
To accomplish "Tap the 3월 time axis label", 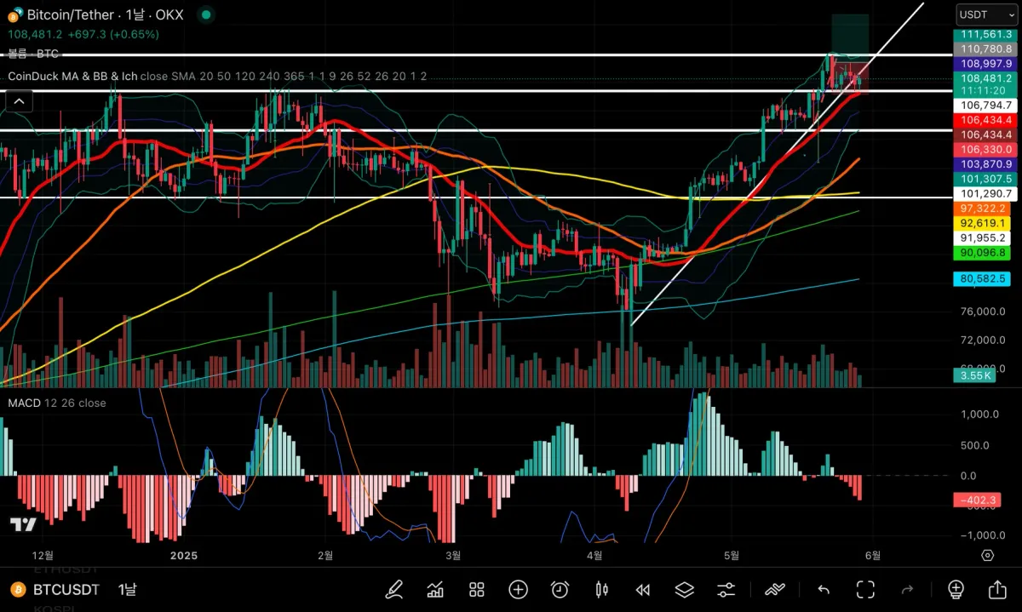I will (x=453, y=555).
